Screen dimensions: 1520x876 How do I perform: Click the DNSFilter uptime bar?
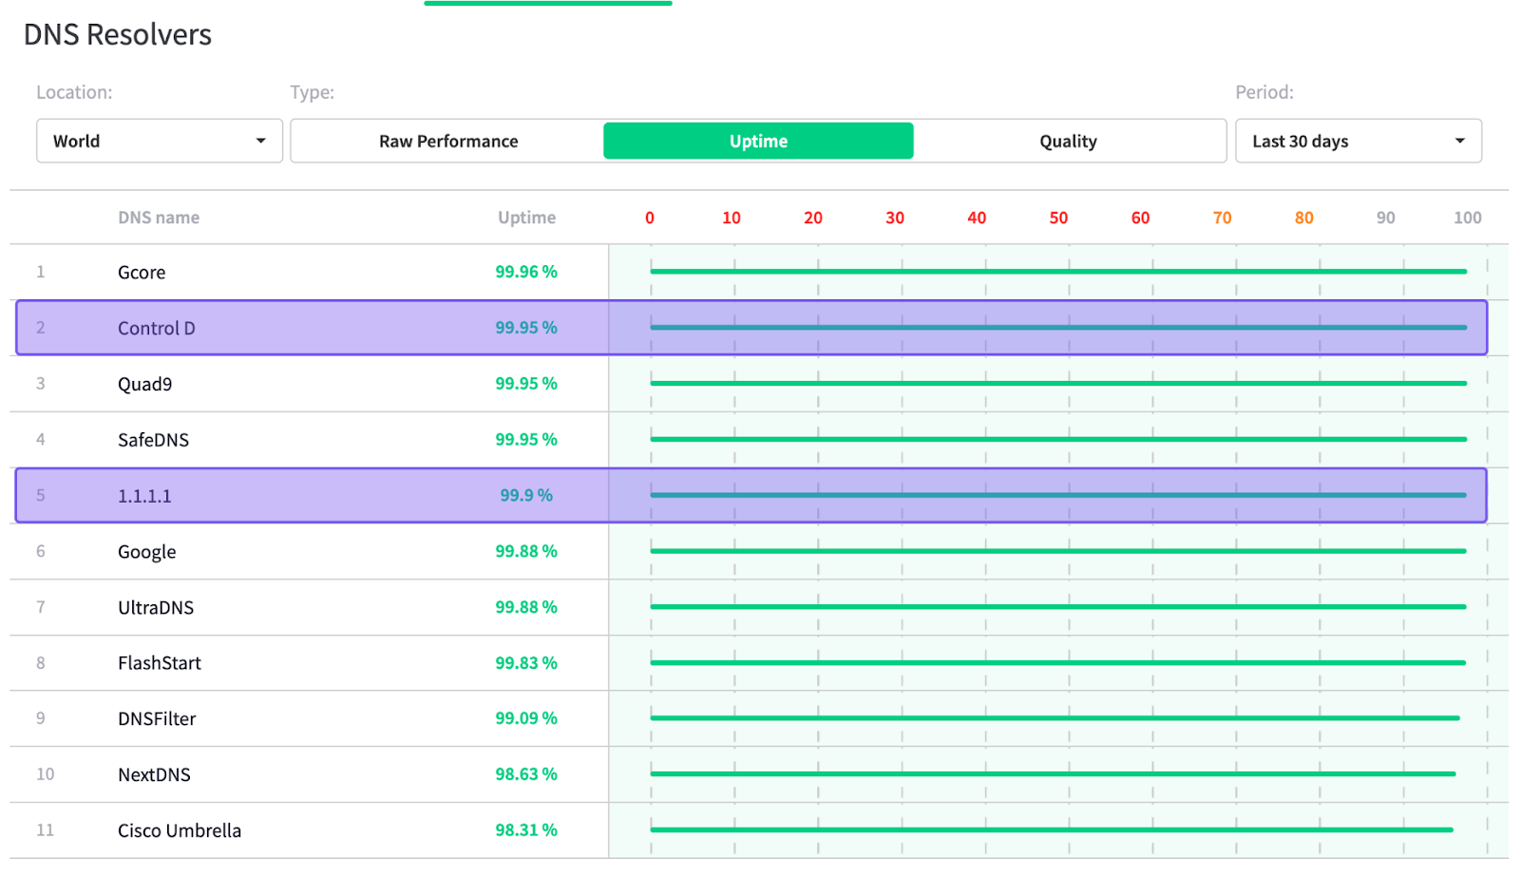click(x=1054, y=718)
